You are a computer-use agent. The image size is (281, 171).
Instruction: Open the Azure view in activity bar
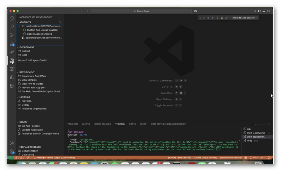click(x=12, y=78)
